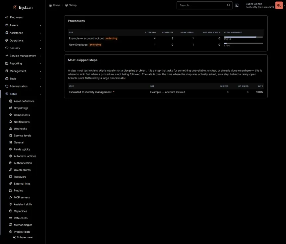This screenshot has height=244, width=286.
Task: Click the OAuth clients key icon
Action: coord(11,170)
